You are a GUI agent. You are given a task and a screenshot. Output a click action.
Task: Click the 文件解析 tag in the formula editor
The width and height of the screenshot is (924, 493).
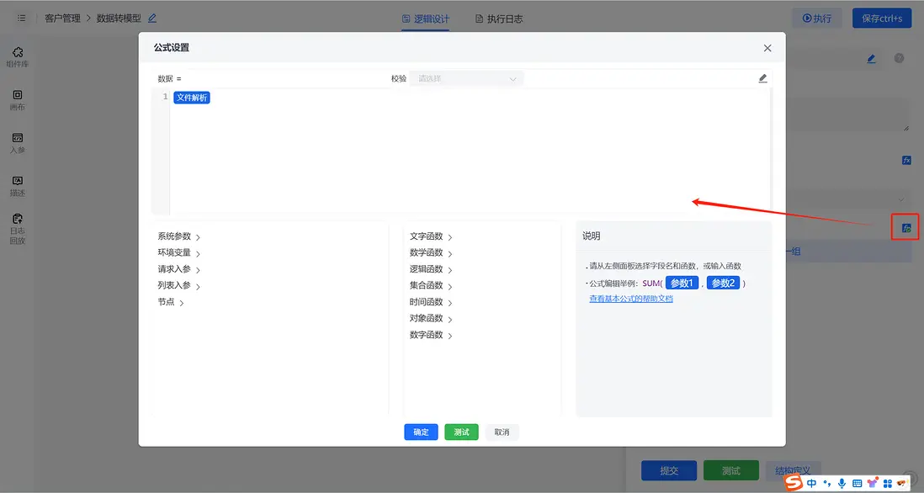pyautogui.click(x=192, y=98)
